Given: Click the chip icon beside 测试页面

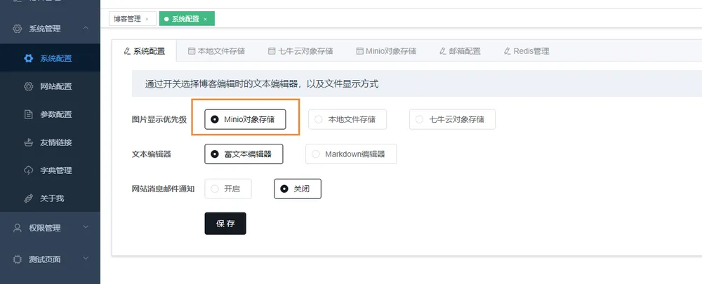Looking at the screenshot, I should pyautogui.click(x=18, y=259).
